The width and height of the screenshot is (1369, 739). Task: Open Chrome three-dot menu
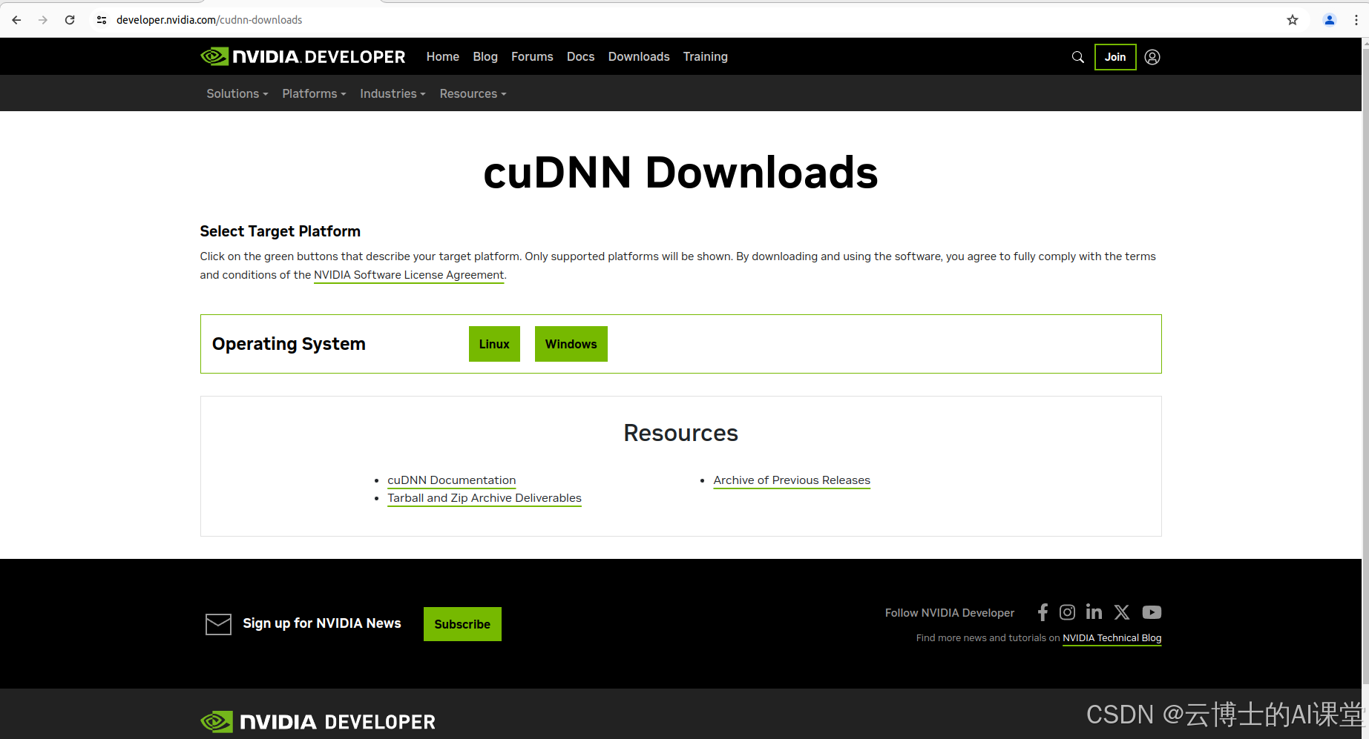click(1356, 20)
